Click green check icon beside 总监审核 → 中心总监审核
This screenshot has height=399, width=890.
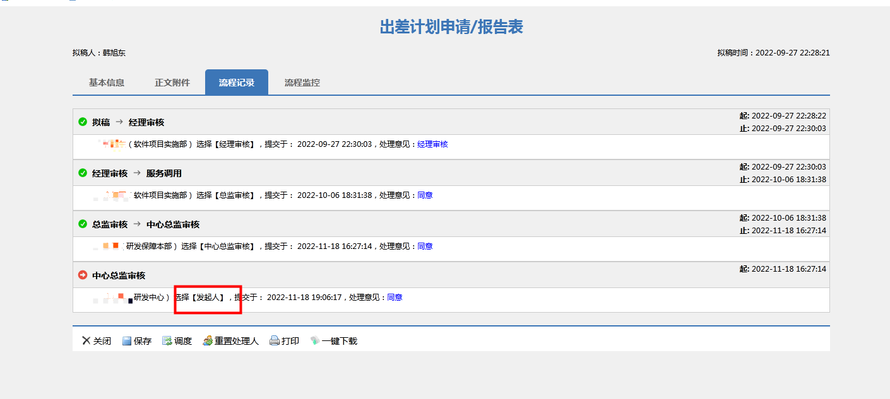click(x=83, y=224)
